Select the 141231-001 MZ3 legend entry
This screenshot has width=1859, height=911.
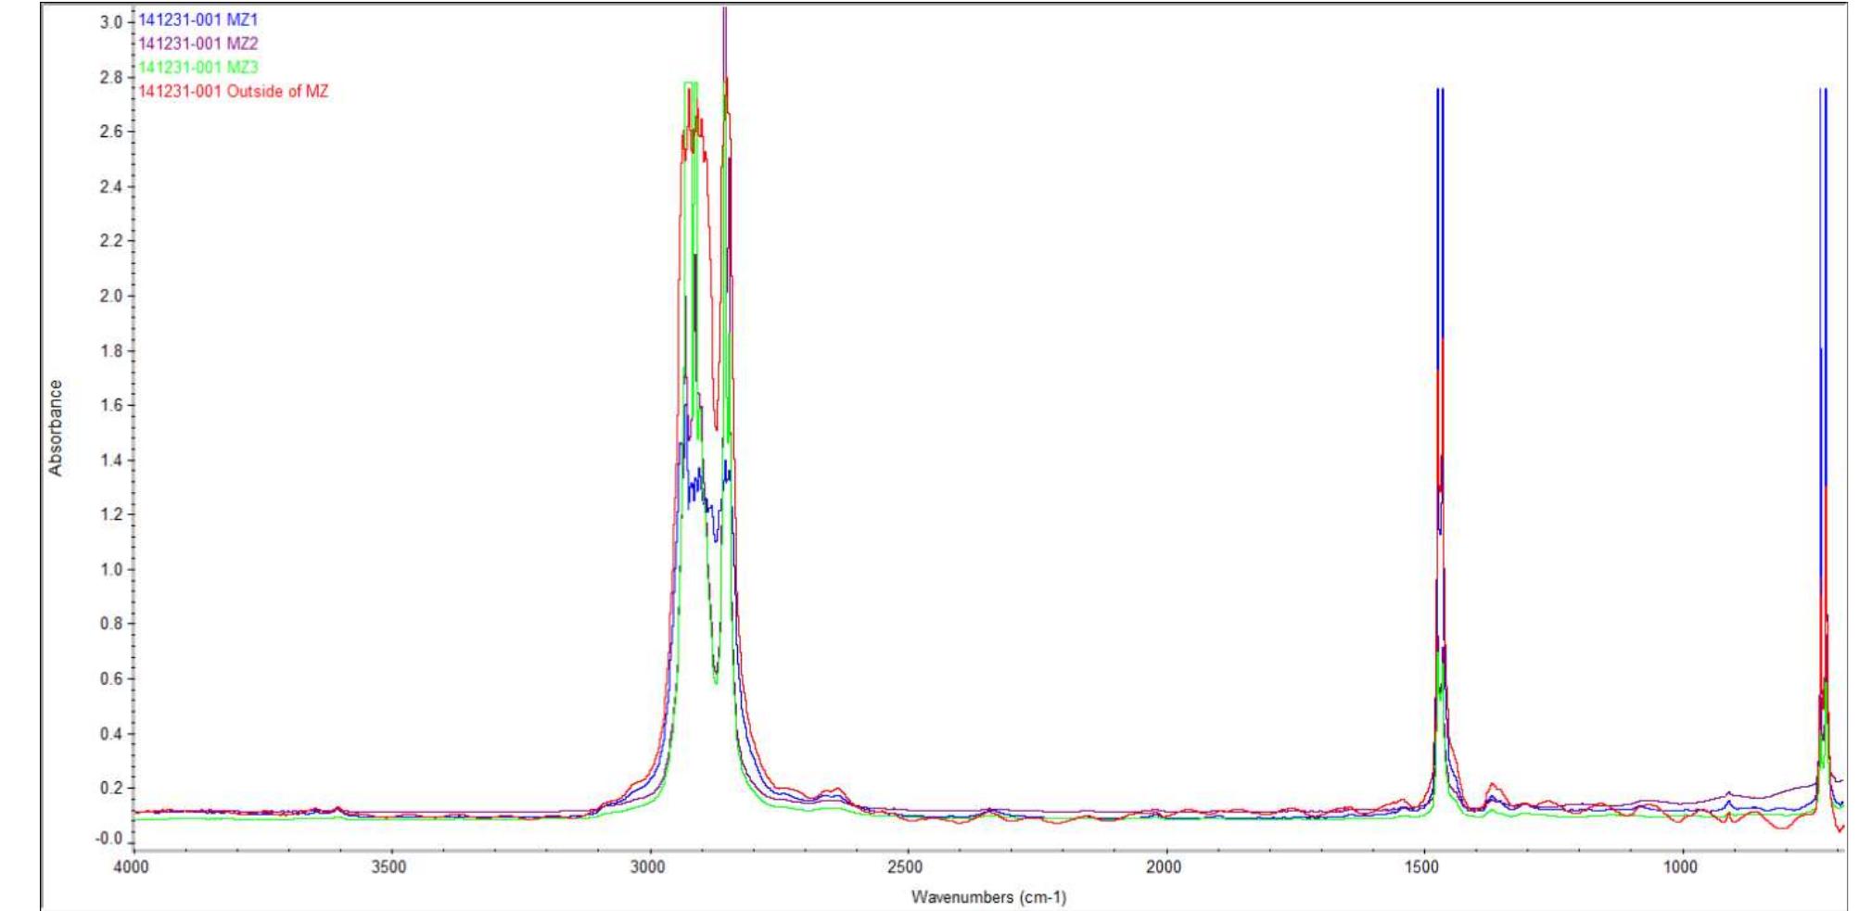198,68
